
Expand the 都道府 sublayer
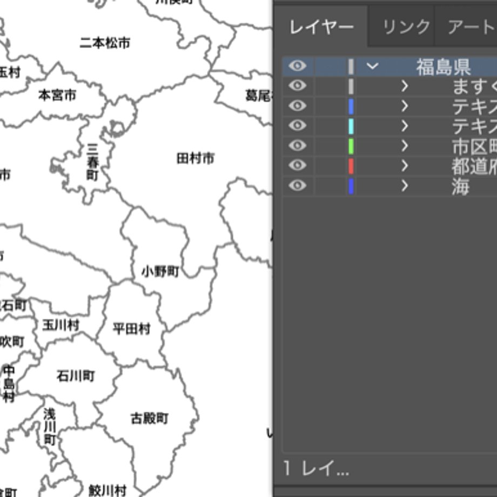405,166
